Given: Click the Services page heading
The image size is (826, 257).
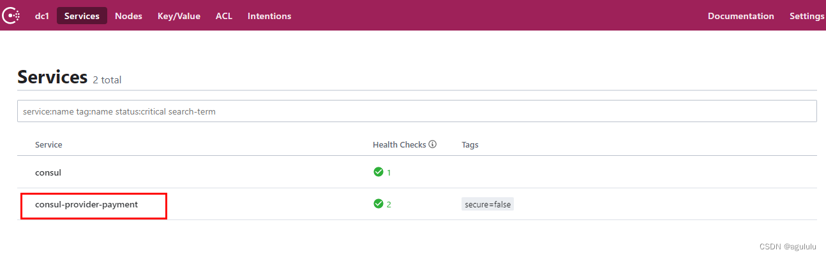Looking at the screenshot, I should pyautogui.click(x=52, y=77).
